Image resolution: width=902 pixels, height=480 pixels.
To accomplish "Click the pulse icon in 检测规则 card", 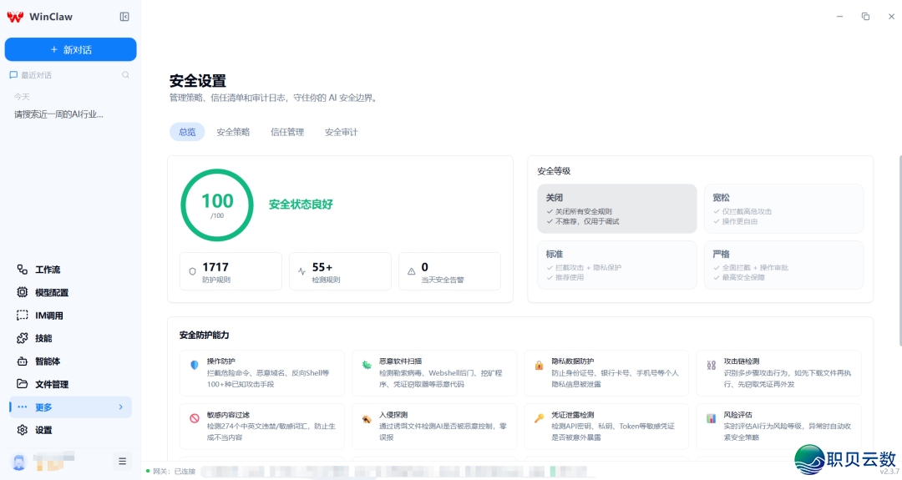I will pyautogui.click(x=302, y=271).
